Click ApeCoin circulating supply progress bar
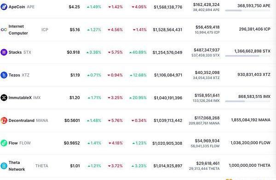 (247, 11)
